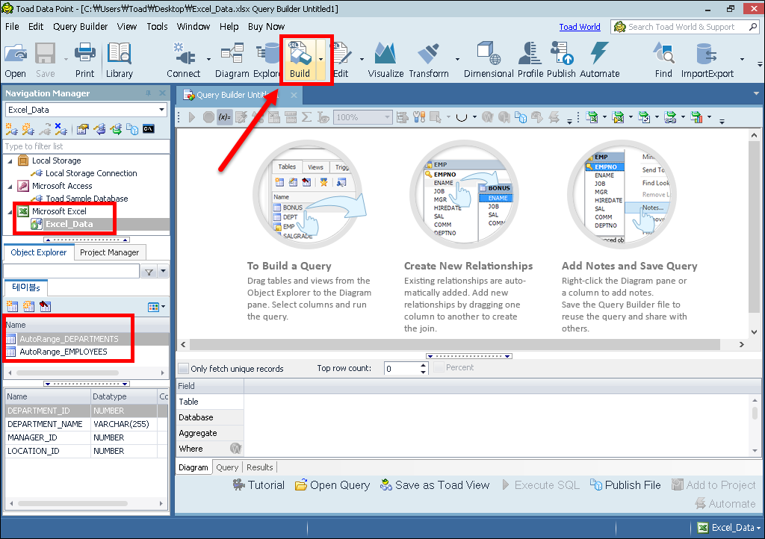
Task: Click the blue X plug disconnect icon
Action: pyautogui.click(x=61, y=129)
